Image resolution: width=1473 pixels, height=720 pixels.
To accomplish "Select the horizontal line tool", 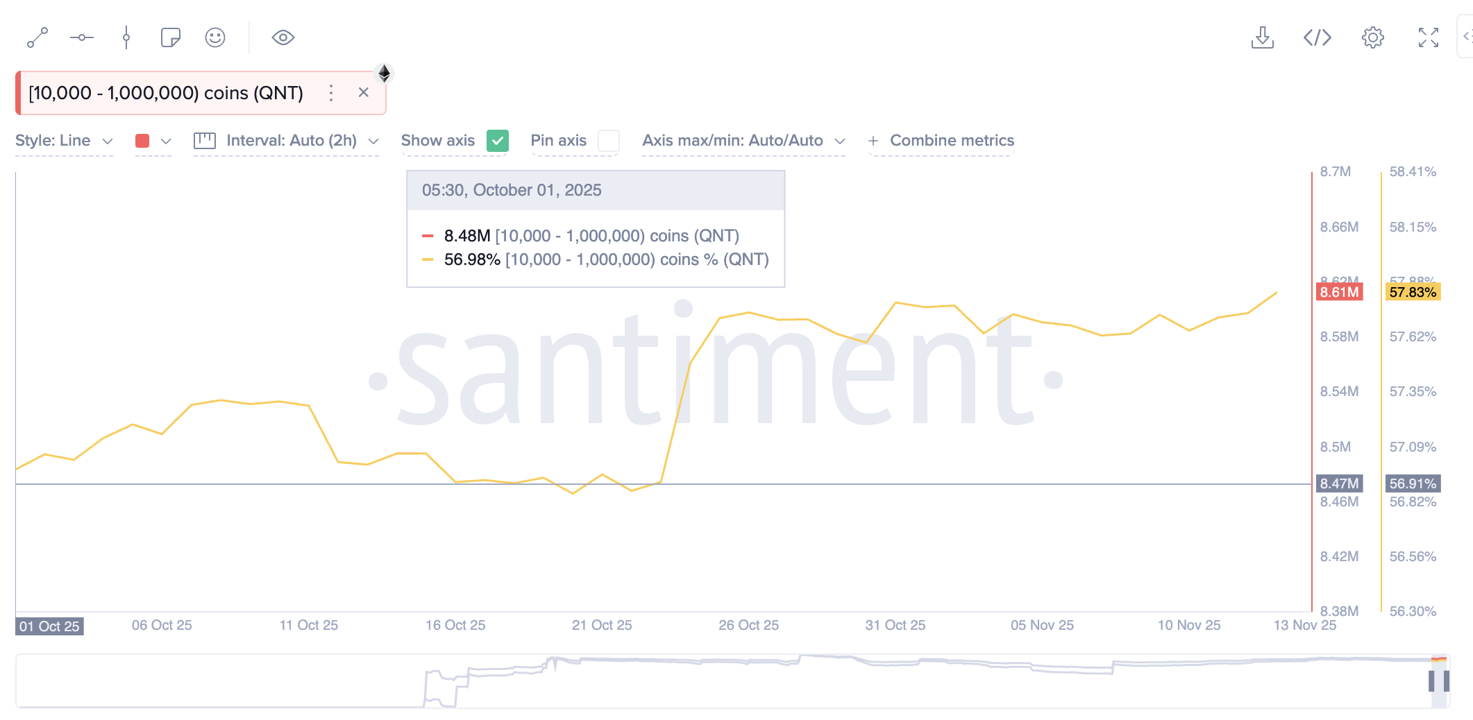I will pos(82,38).
